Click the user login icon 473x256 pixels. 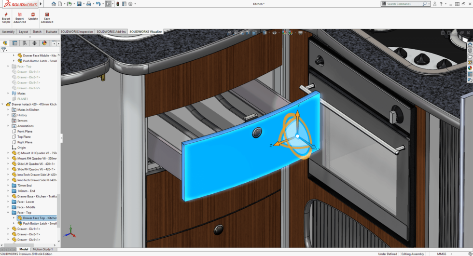pyautogui.click(x=435, y=4)
